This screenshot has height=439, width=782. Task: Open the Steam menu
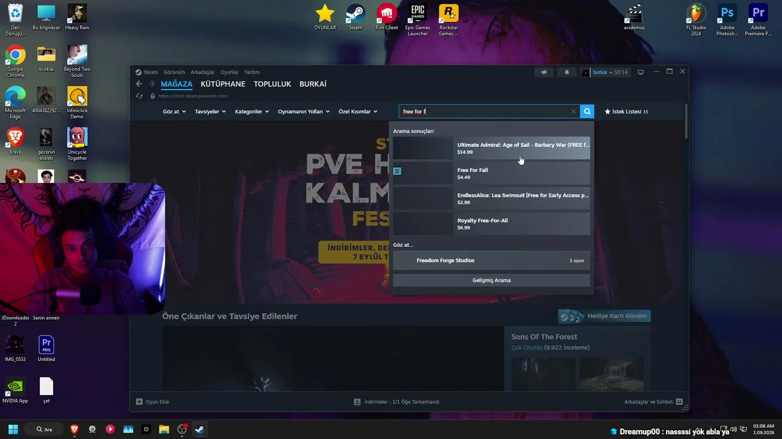[147, 72]
